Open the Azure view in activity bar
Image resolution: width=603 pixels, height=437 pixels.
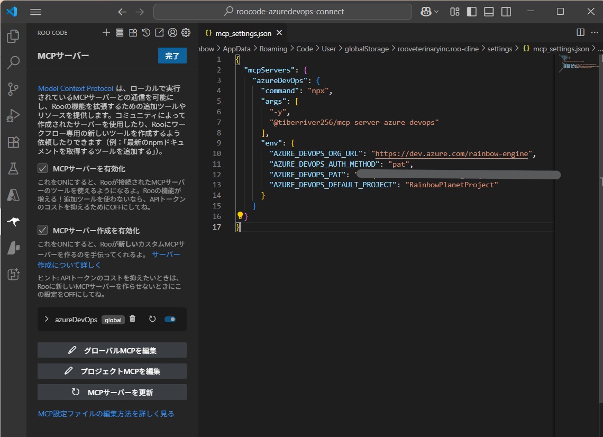(x=13, y=195)
